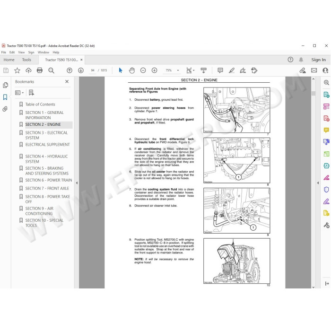Open the Comment tool in right pane
Image resolution: width=331 pixels, height=331 pixels.
(326, 130)
